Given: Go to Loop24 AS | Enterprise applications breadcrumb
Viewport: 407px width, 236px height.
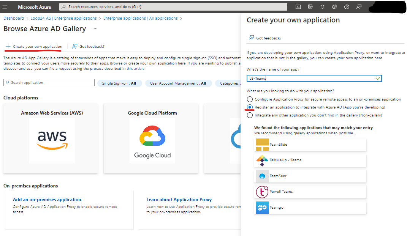Looking at the screenshot, I should [63, 18].
